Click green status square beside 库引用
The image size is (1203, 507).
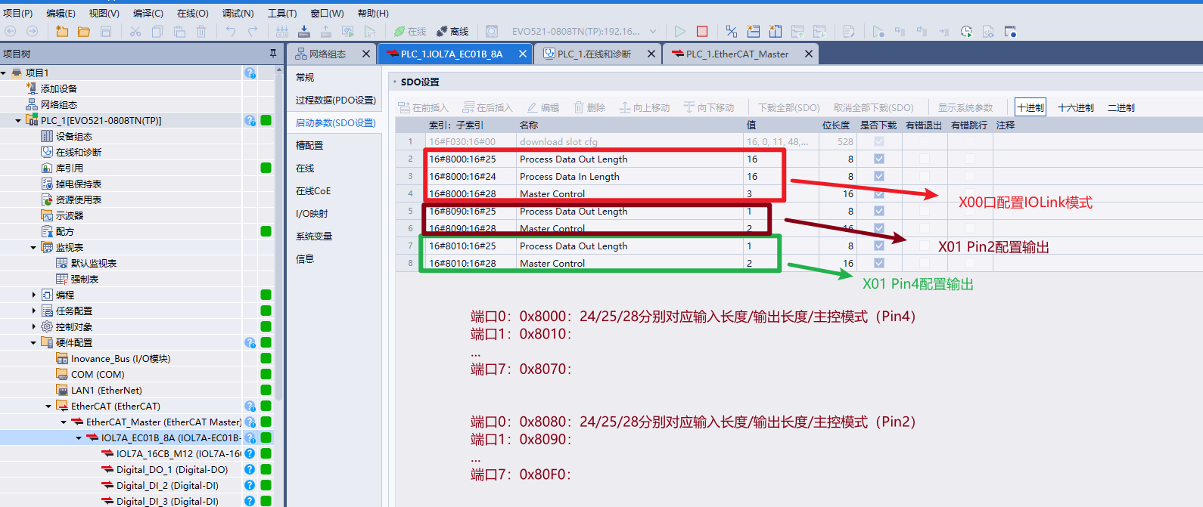pyautogui.click(x=266, y=168)
